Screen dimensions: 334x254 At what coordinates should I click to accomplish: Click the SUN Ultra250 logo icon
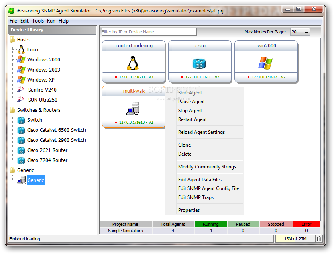click(x=21, y=100)
